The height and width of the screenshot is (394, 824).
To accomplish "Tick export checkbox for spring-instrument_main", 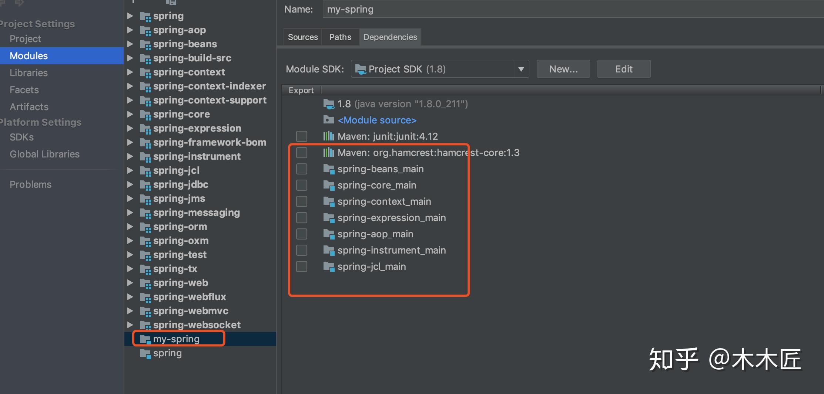I will [302, 250].
